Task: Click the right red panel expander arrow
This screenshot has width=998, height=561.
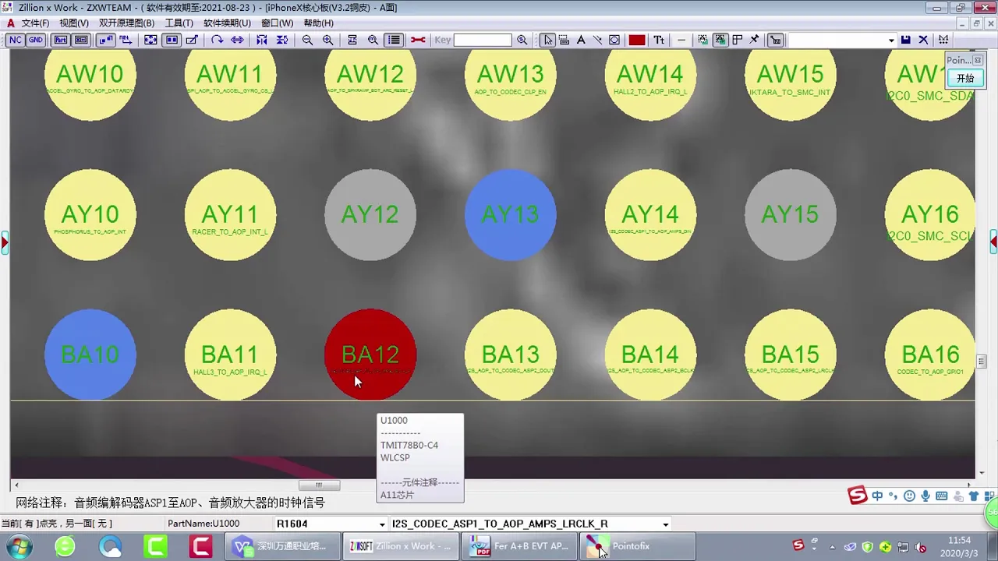Action: 993,243
